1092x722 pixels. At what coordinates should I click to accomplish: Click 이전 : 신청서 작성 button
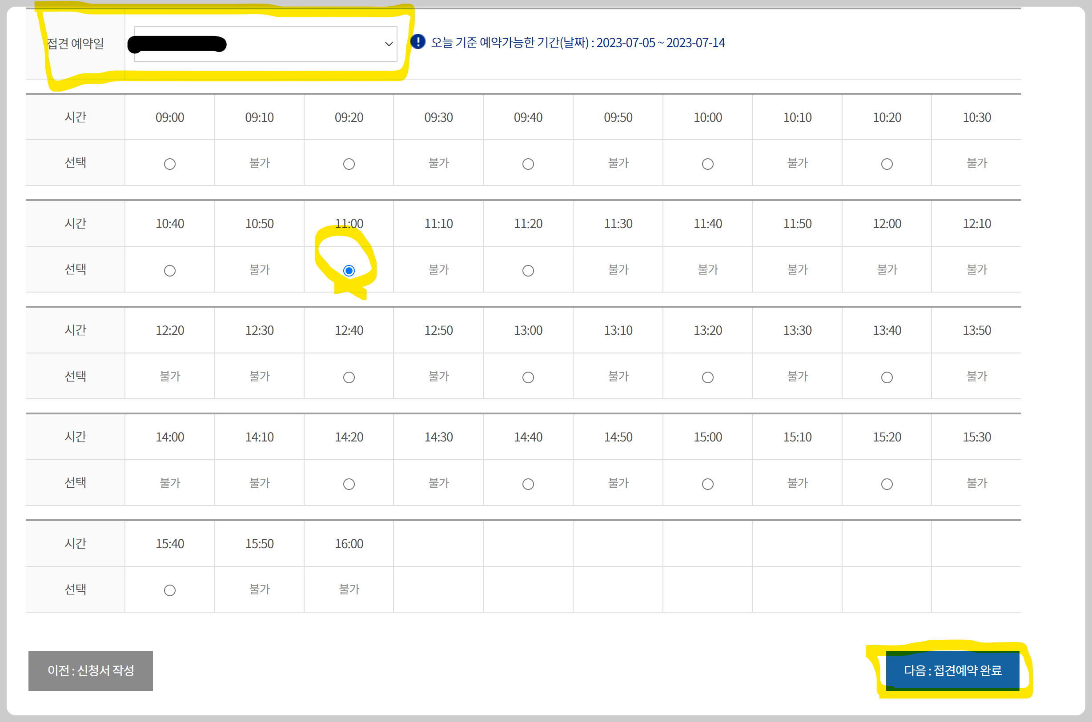[x=91, y=670]
